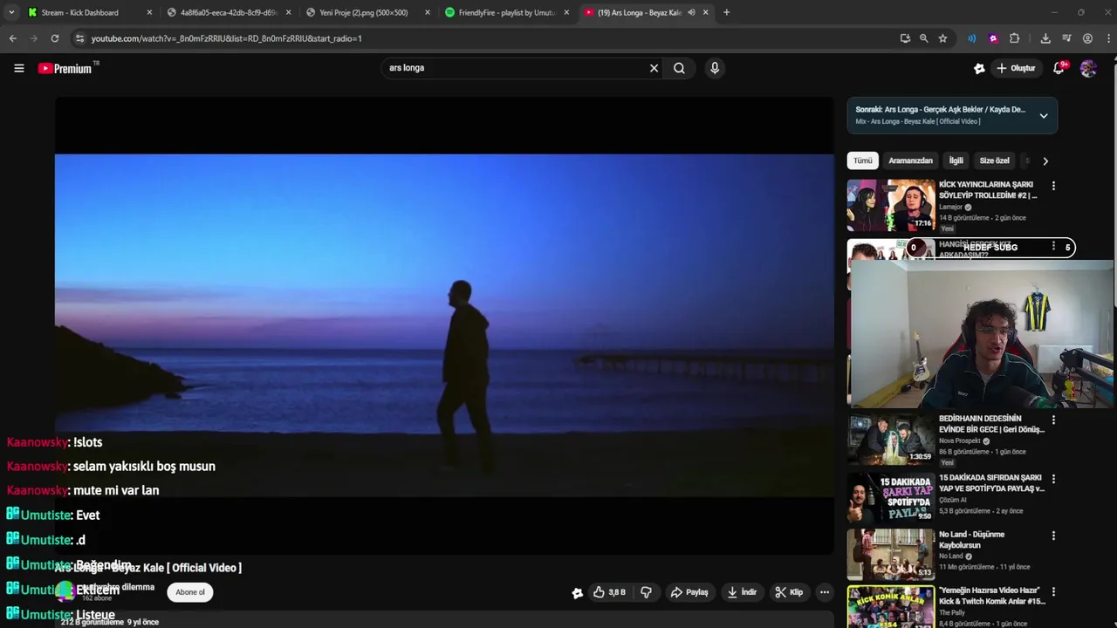The height and width of the screenshot is (628, 1117).
Task: Open the blue sound-wave extension
Action: pyautogui.click(x=971, y=38)
